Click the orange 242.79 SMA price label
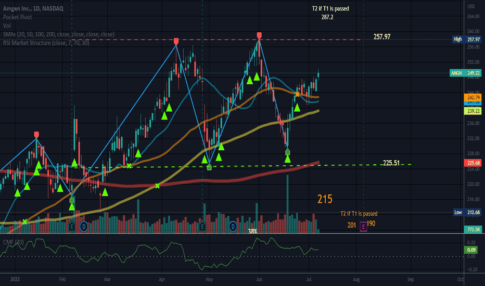Viewport: 485px width, 286px height. pyautogui.click(x=473, y=97)
